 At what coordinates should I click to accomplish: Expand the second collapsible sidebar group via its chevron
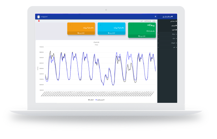pos(158,38)
